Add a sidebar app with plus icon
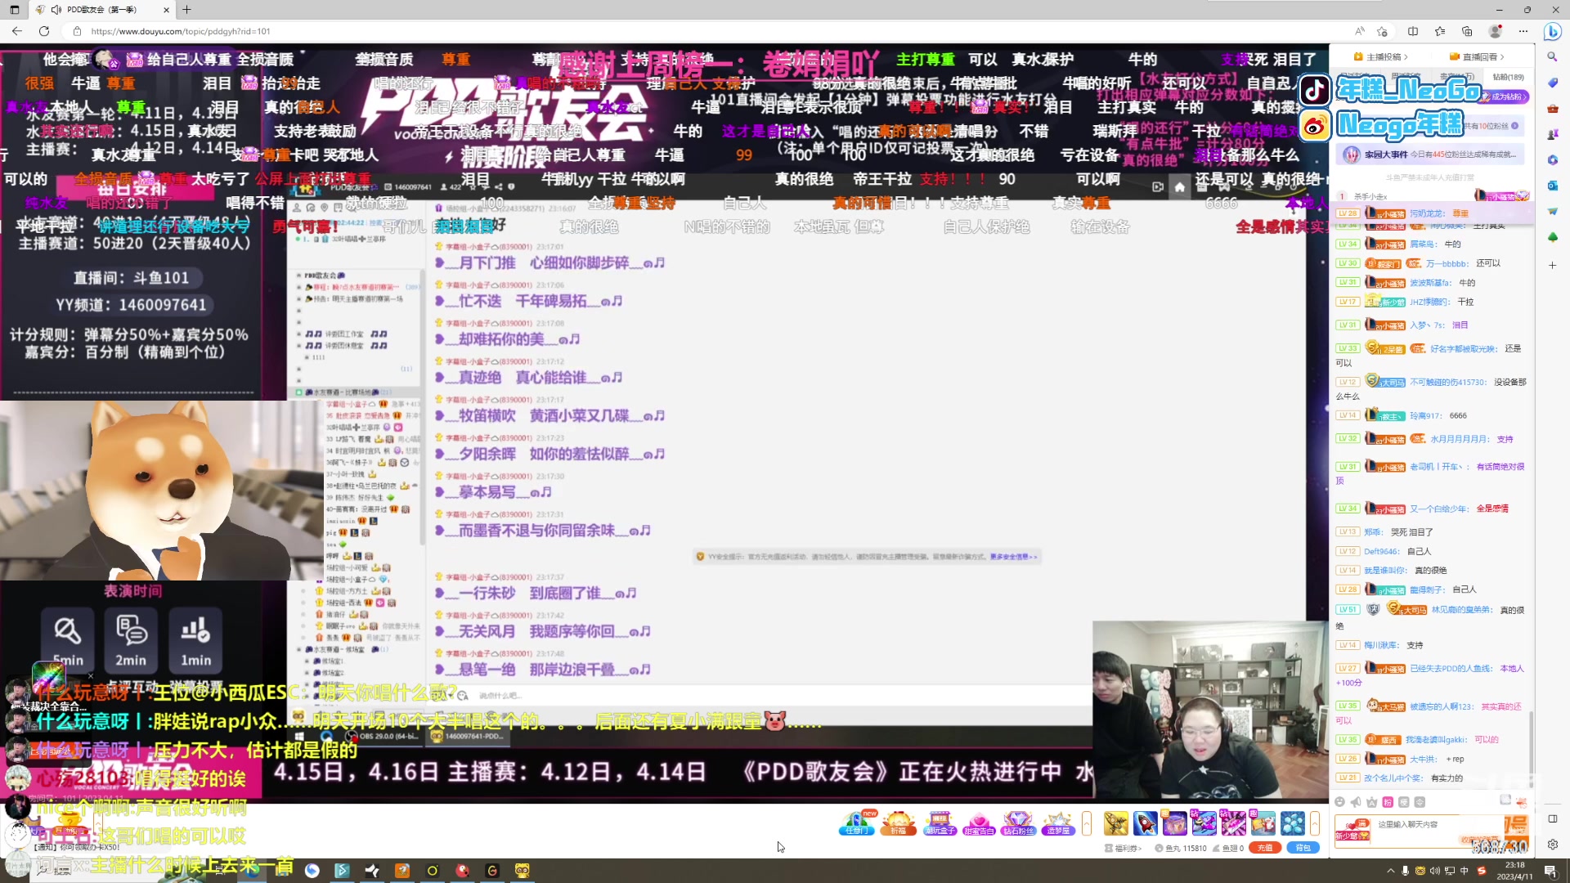Viewport: 1570px width, 883px height. click(1552, 265)
